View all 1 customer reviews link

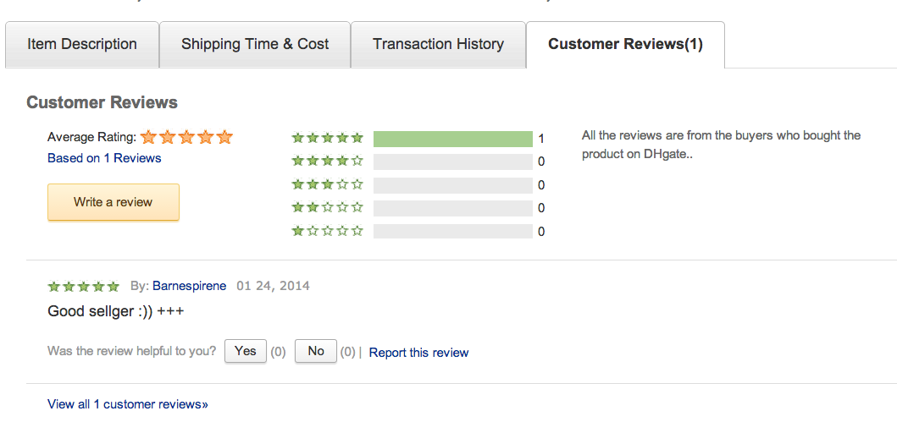point(128,404)
